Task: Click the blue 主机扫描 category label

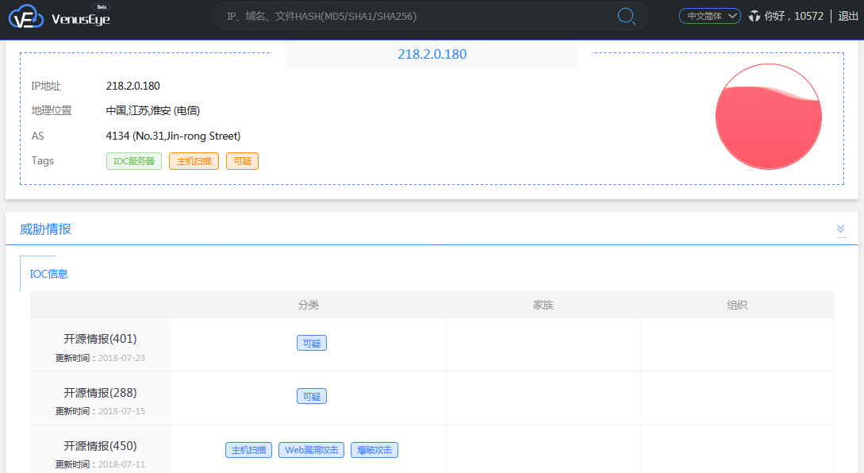Action: [x=249, y=450]
